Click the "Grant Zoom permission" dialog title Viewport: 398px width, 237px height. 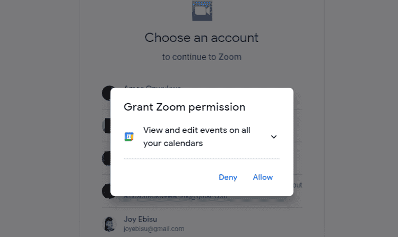click(184, 107)
